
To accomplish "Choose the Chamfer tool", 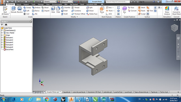I will (66, 8).
